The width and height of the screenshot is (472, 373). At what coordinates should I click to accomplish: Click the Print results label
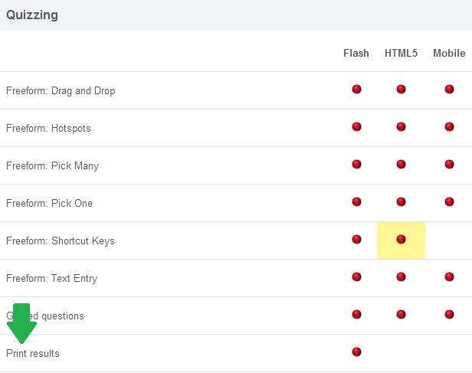[x=33, y=353]
